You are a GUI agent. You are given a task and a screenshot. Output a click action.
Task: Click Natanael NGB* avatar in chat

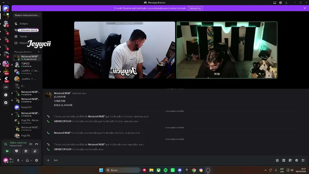[48, 95]
